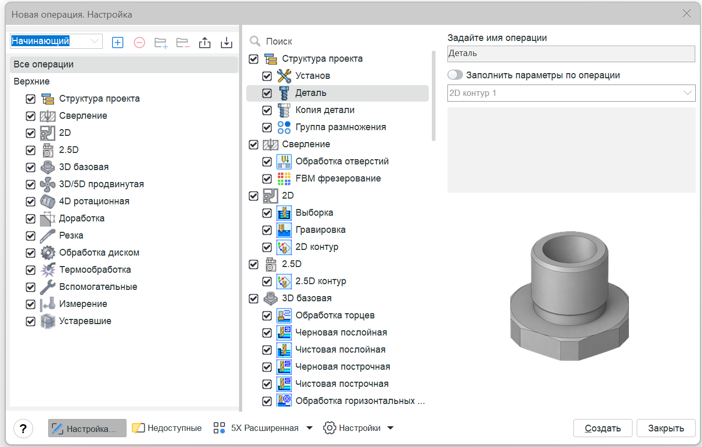Click the import download arrow icon

click(227, 43)
